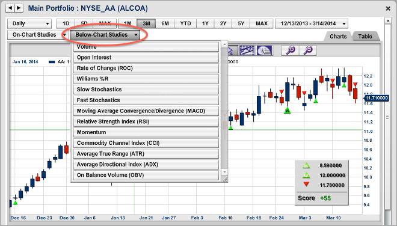Click the 11.710000 current price label
397x226 pixels.
376,98
